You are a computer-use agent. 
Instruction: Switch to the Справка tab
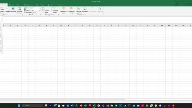pos(43,5)
